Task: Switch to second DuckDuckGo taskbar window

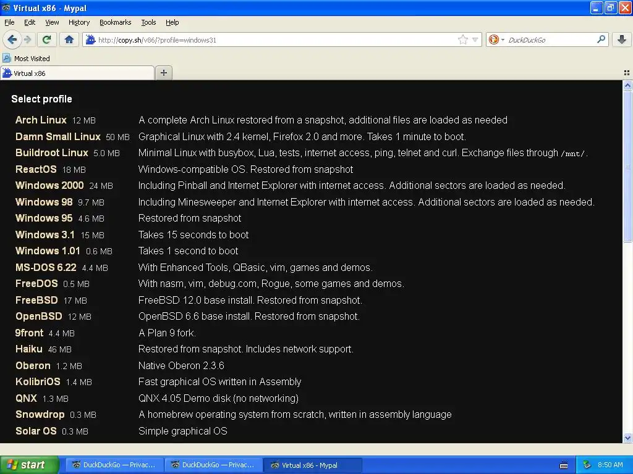Action: pyautogui.click(x=213, y=465)
